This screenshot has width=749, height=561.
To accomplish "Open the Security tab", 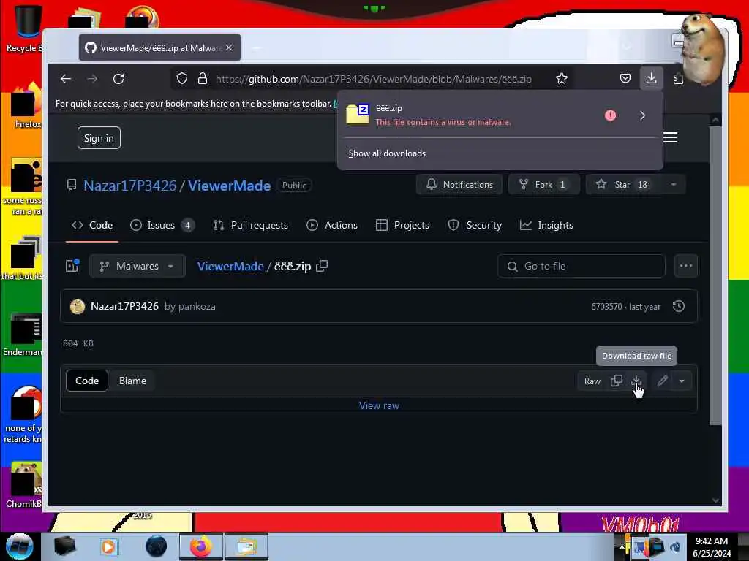I will (x=475, y=225).
